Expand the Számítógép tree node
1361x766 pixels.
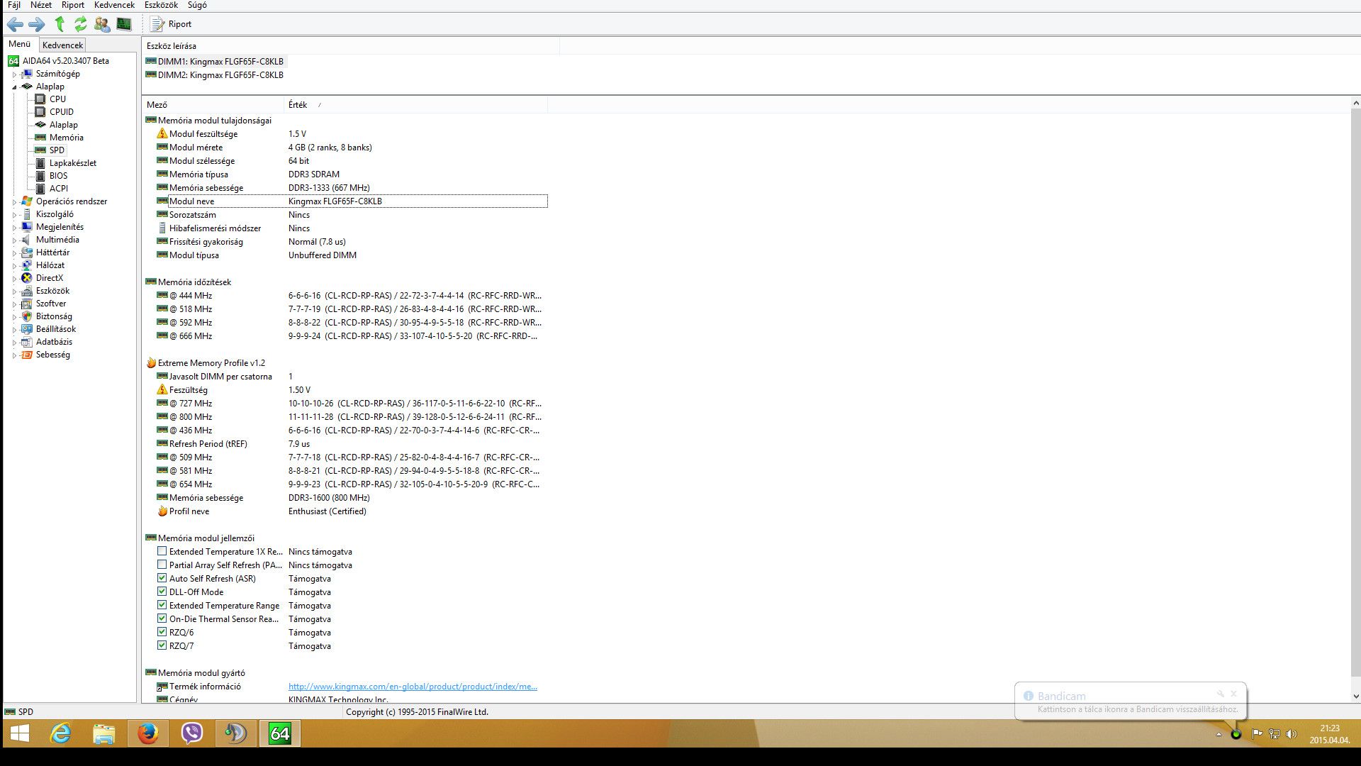coord(13,74)
